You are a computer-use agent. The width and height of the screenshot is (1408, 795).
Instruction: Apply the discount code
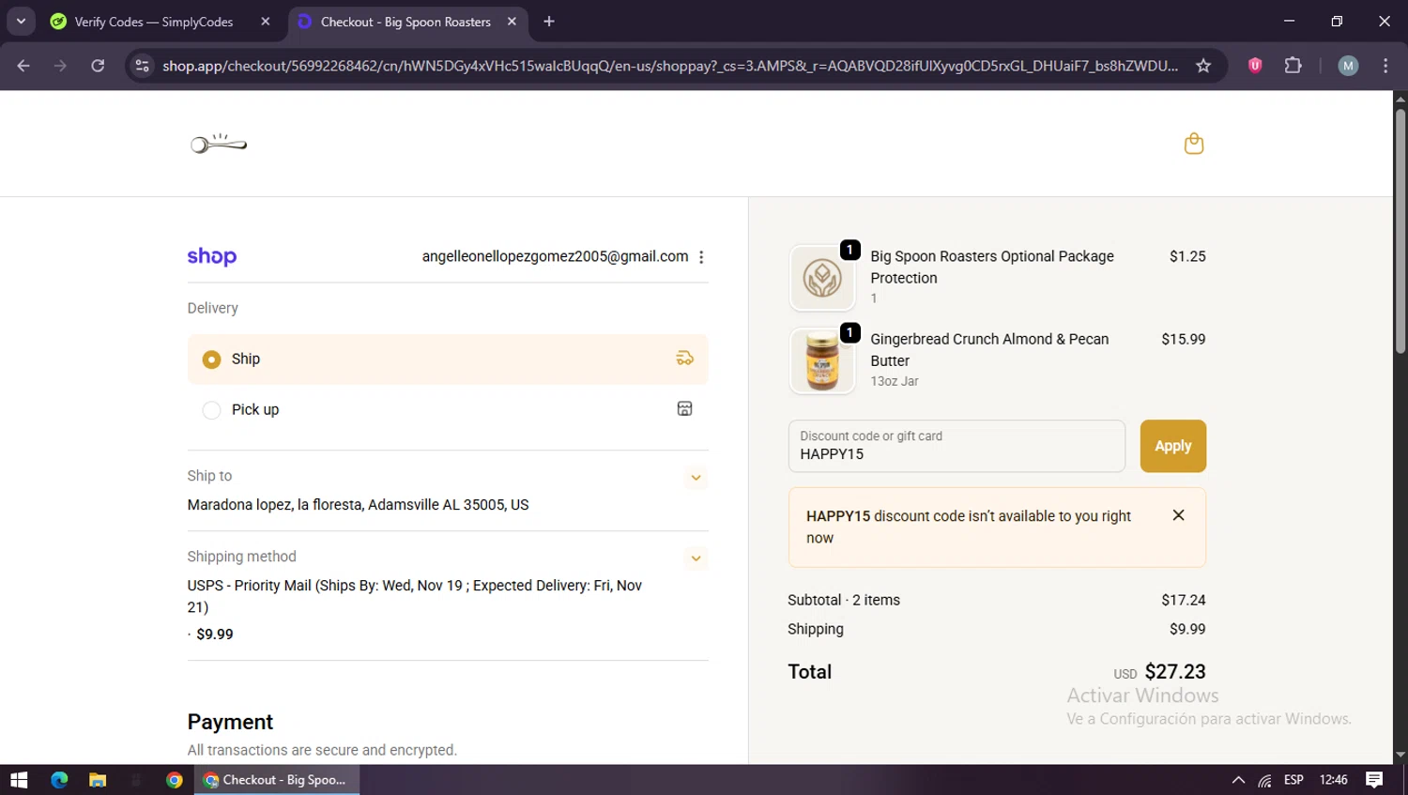1172,446
